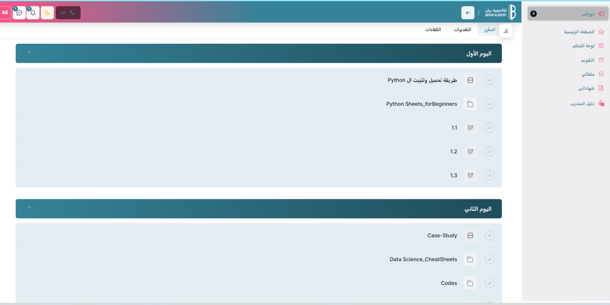The height and width of the screenshot is (305, 610).
Task: Open the Data Science_CheatSheets link
Action: (423, 259)
